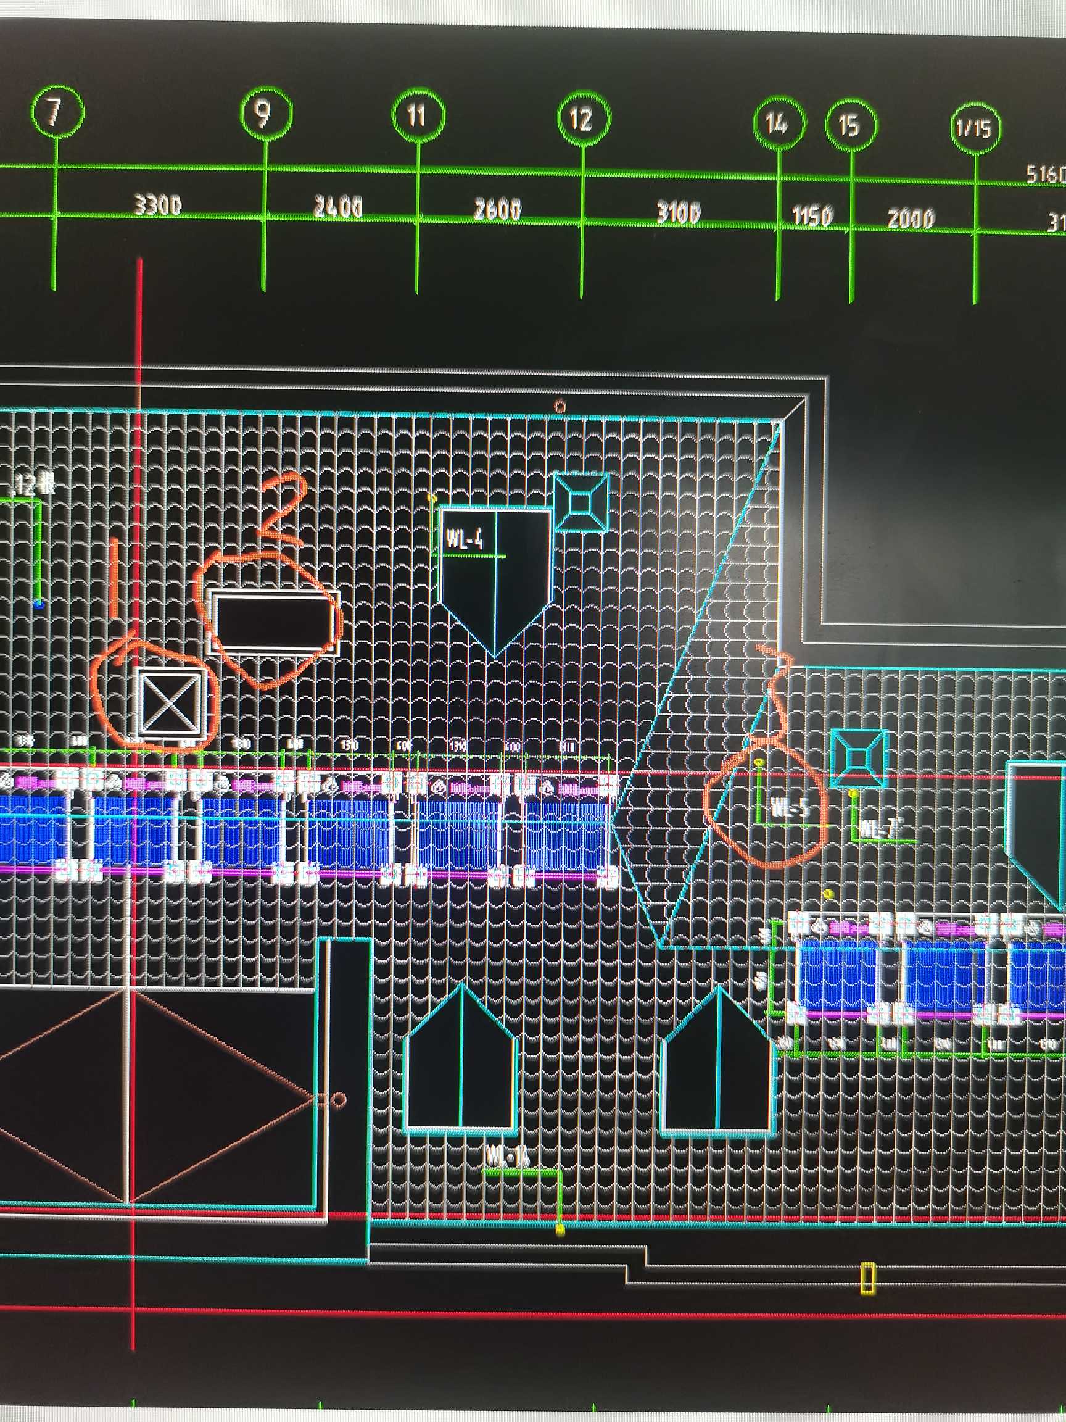Select axis bubble number 14
1066x1422 pixels.
[779, 123]
